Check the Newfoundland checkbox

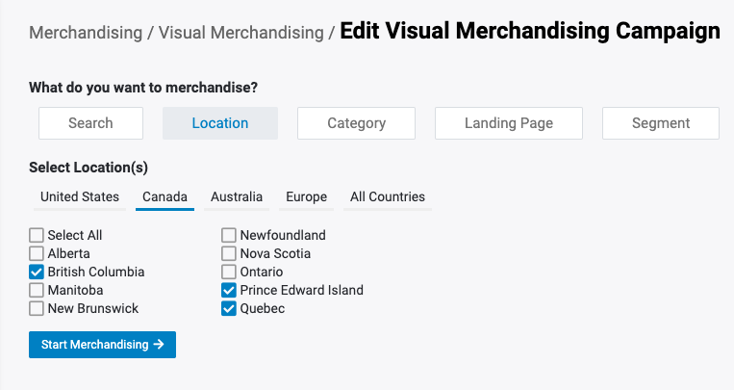(229, 235)
